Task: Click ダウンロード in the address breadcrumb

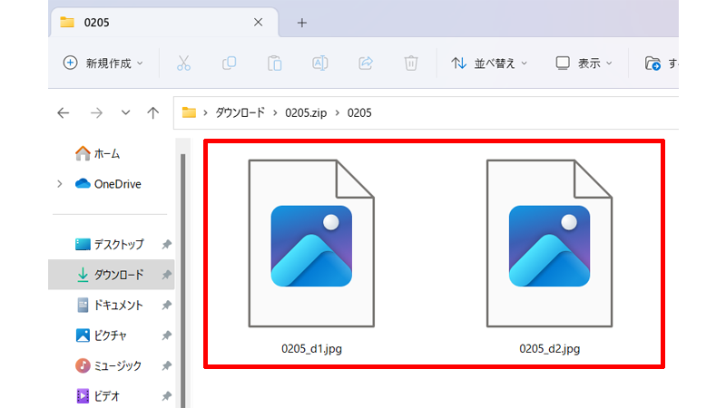Action: pos(240,112)
